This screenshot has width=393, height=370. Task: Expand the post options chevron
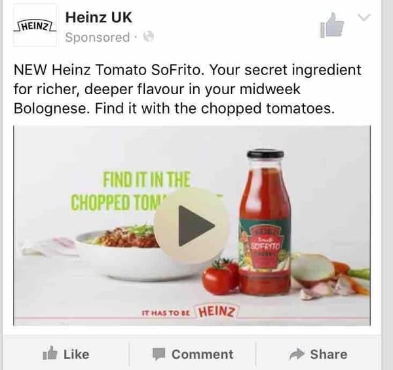tap(364, 17)
